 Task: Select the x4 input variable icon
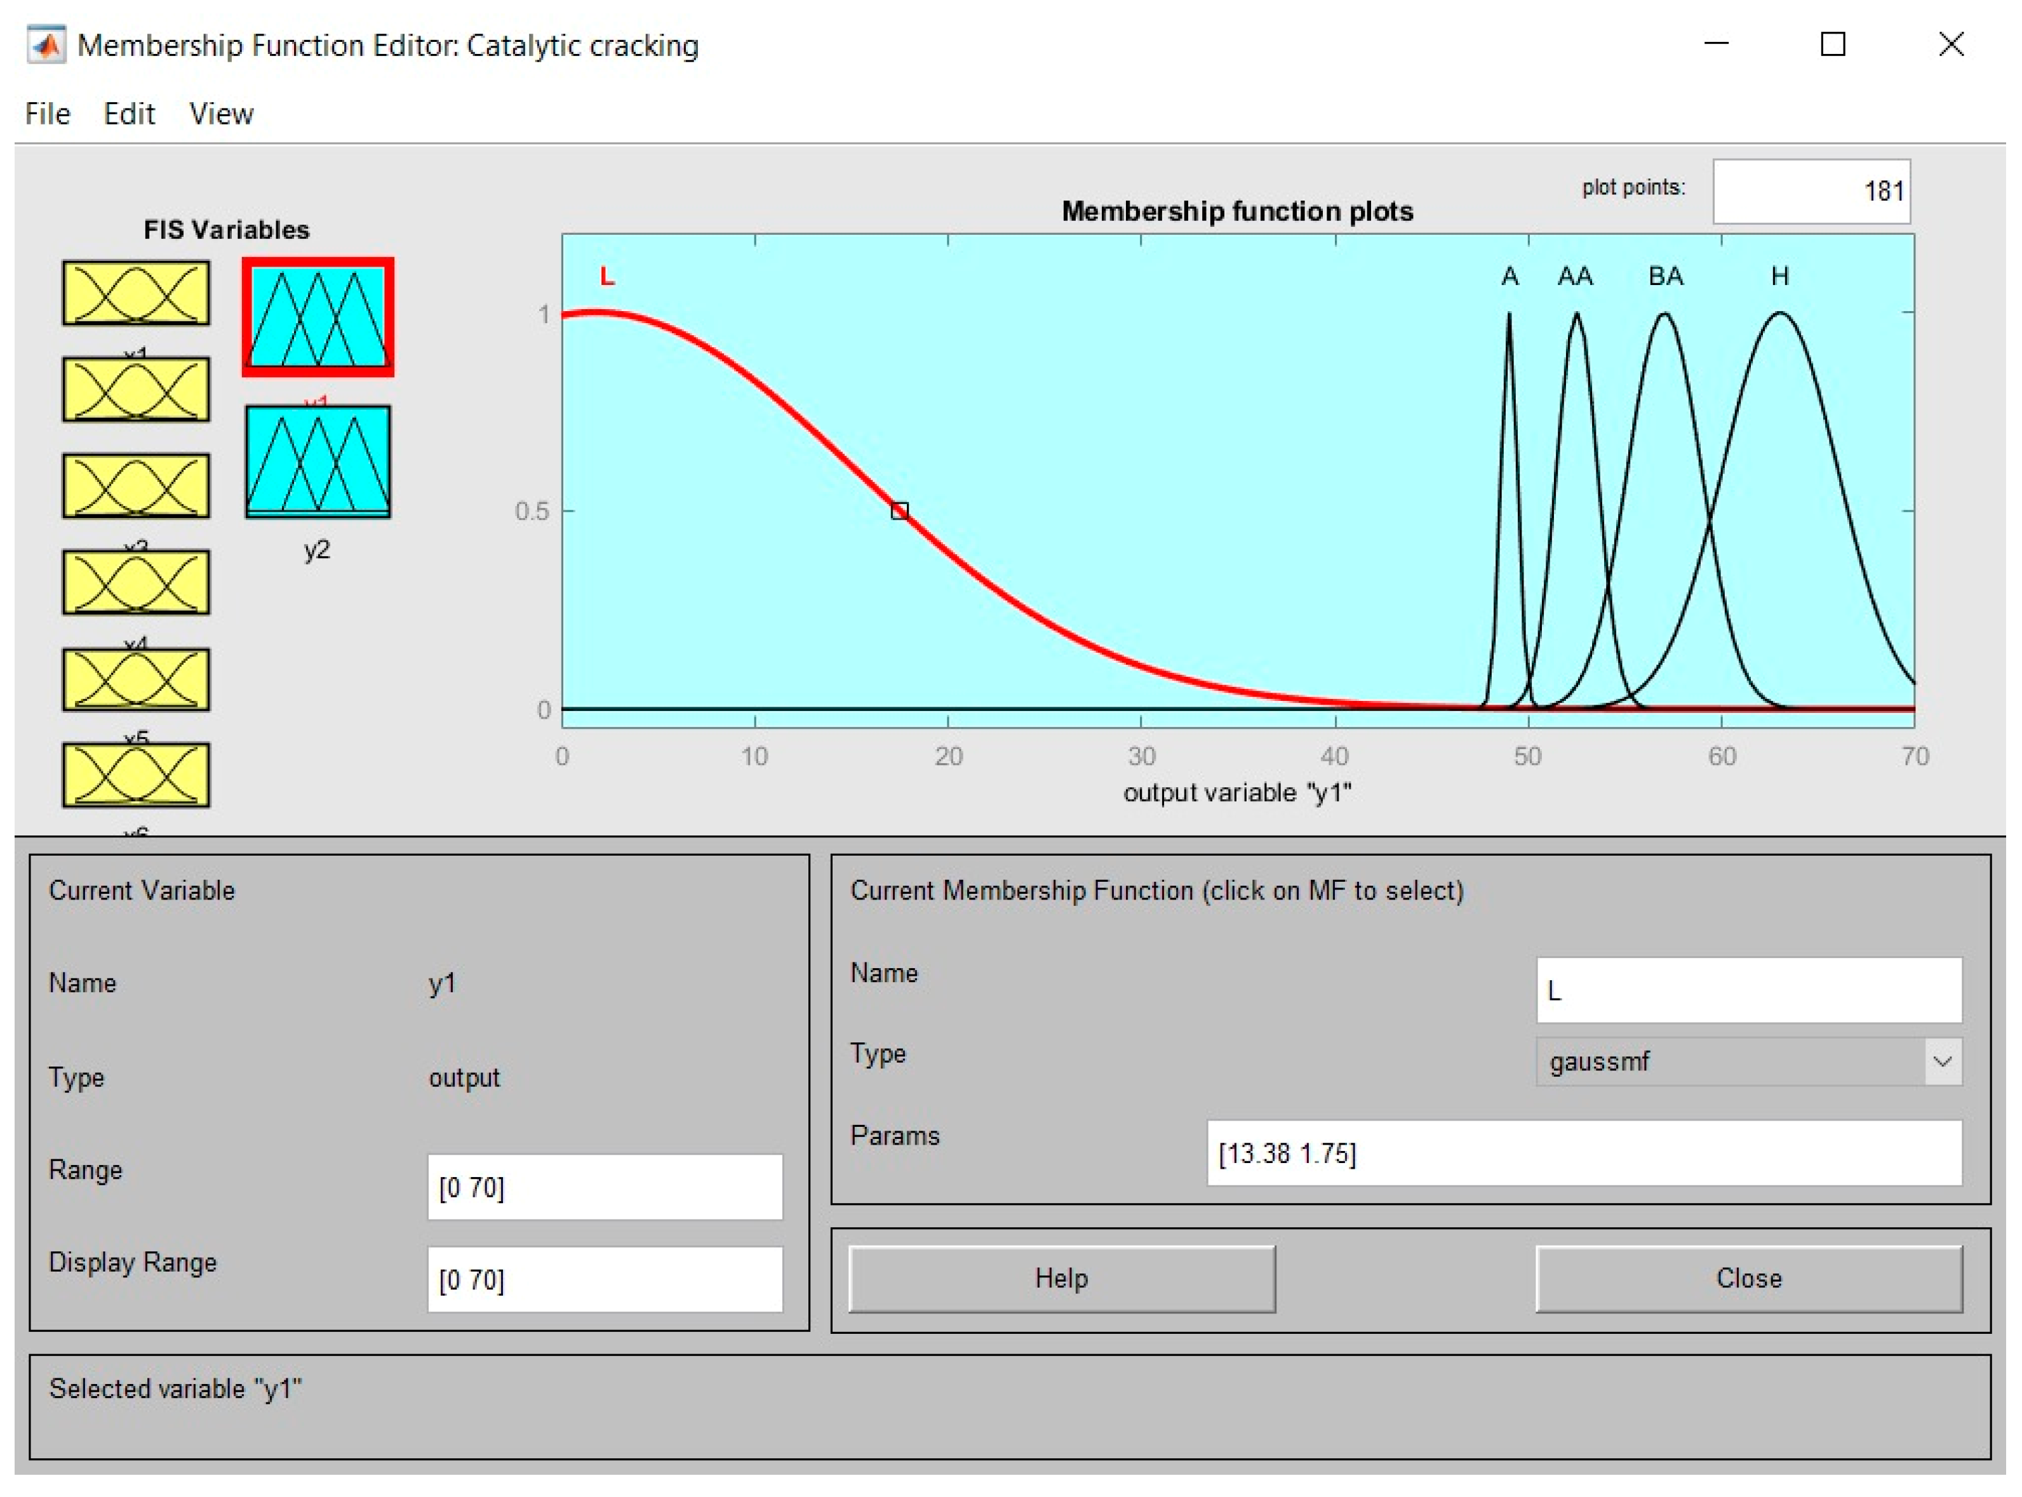click(136, 583)
